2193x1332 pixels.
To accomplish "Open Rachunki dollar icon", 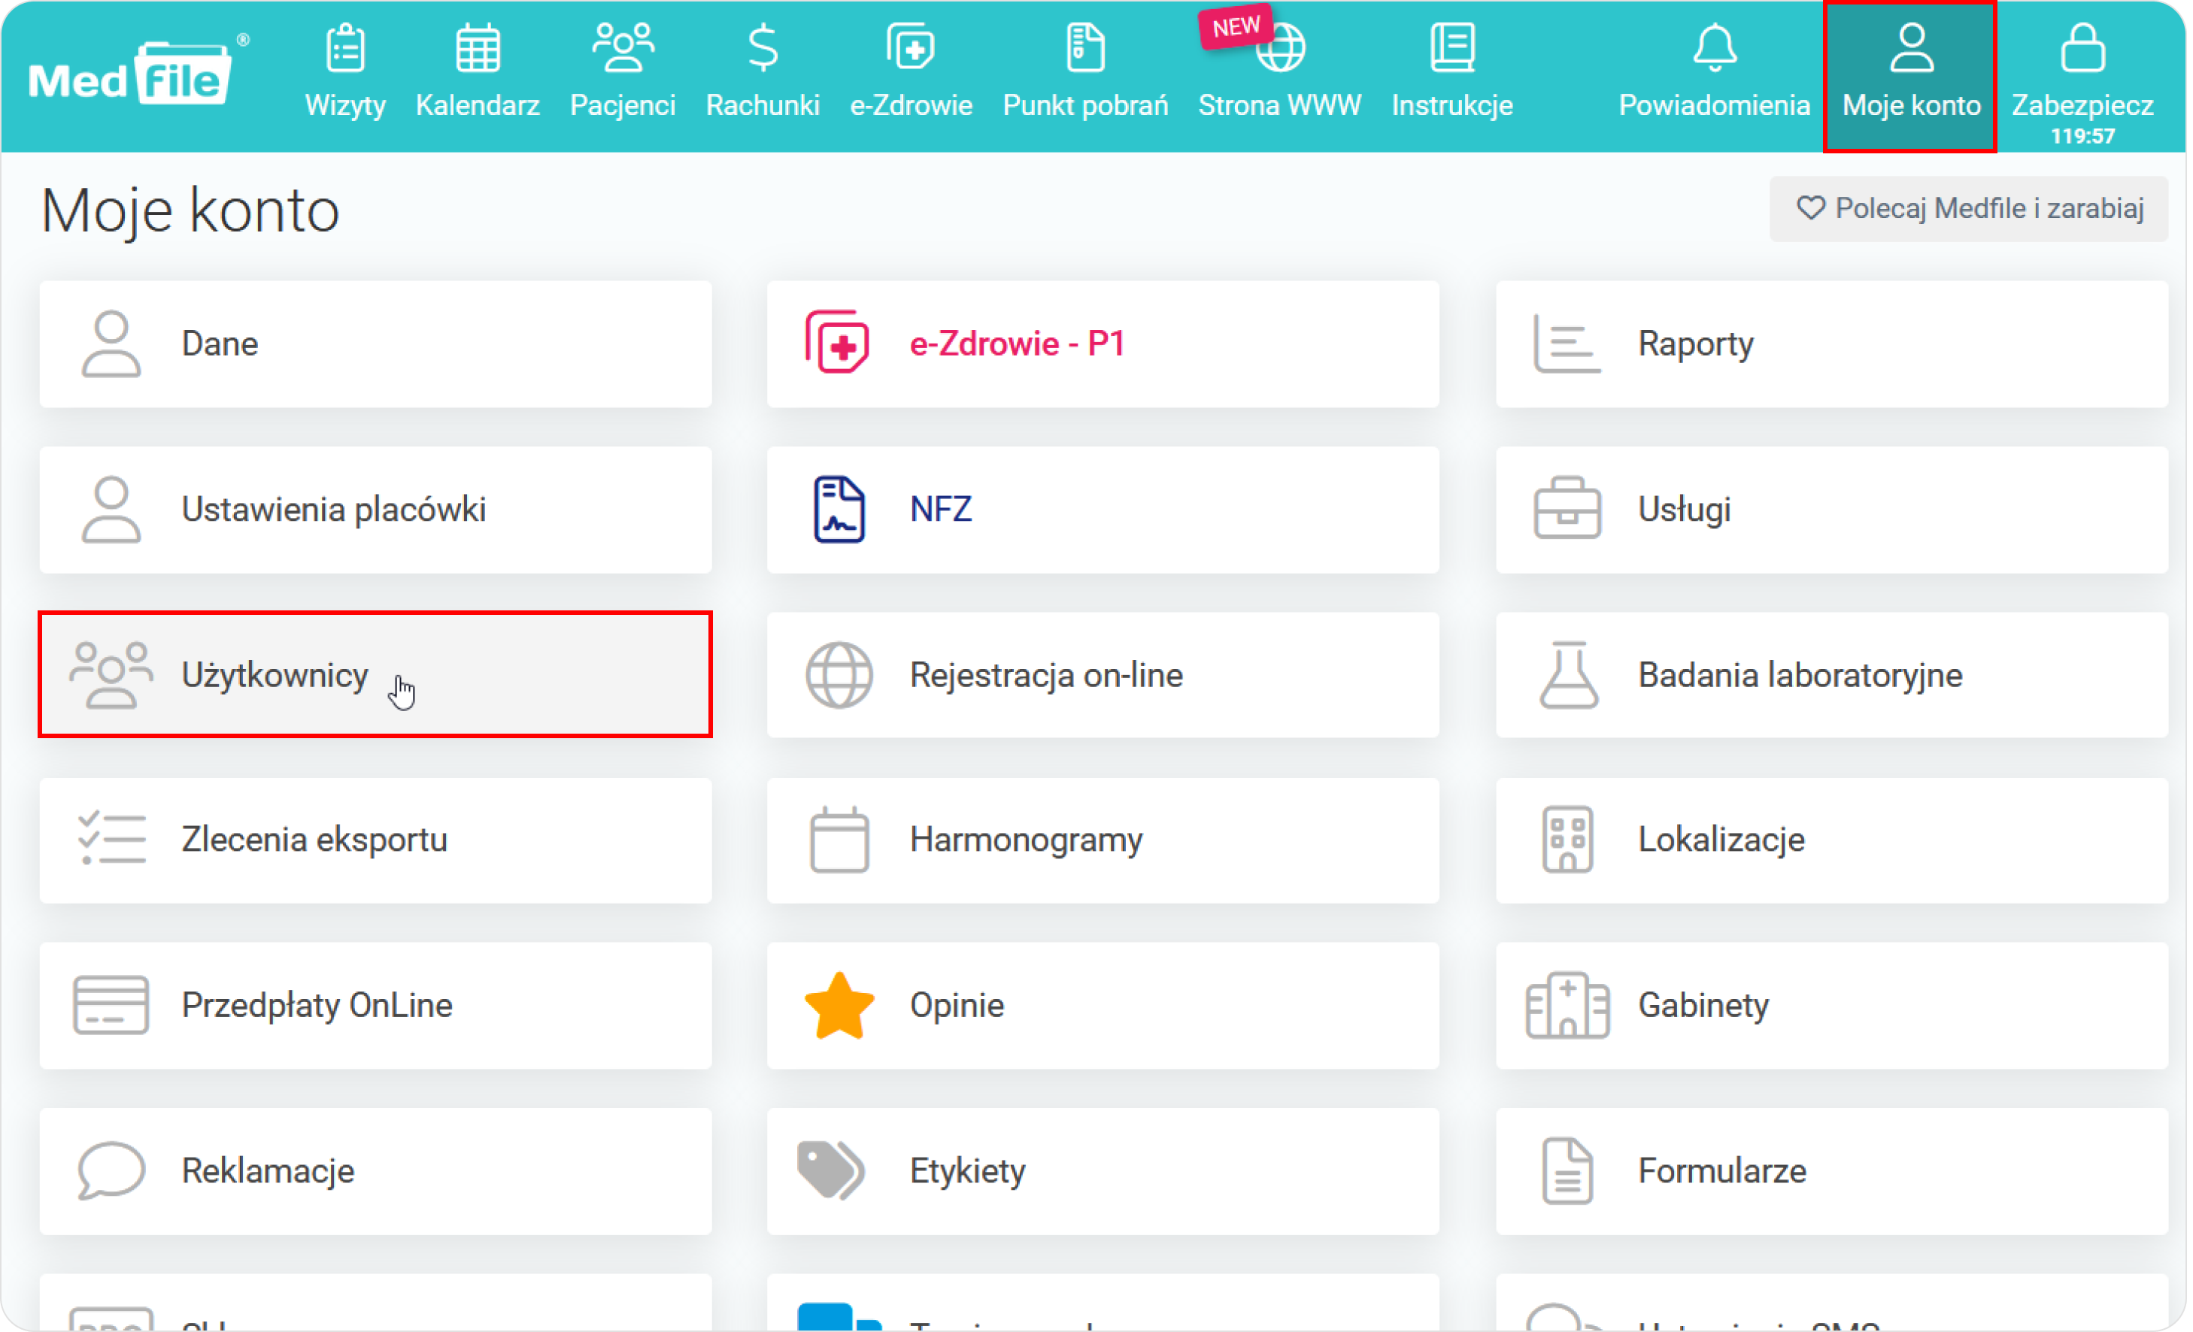I will coord(763,47).
